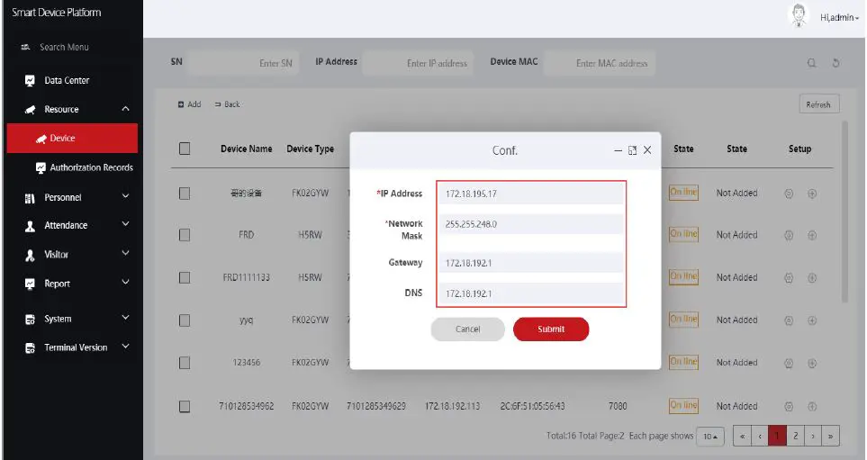Click plus icon for yyq row
This screenshot has width=867, height=460.
812,320
